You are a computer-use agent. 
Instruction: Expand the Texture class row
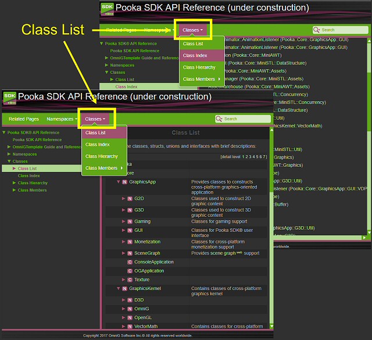pyautogui.click(x=123, y=280)
